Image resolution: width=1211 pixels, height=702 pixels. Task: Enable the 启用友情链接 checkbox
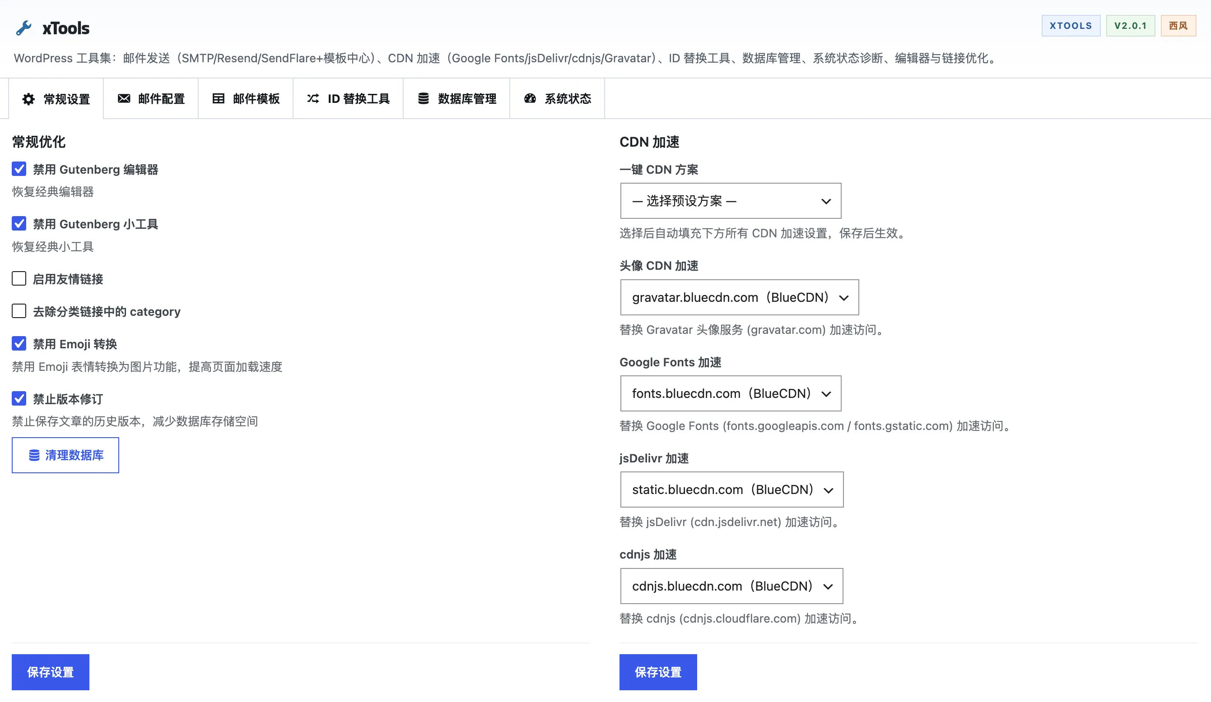(x=19, y=278)
